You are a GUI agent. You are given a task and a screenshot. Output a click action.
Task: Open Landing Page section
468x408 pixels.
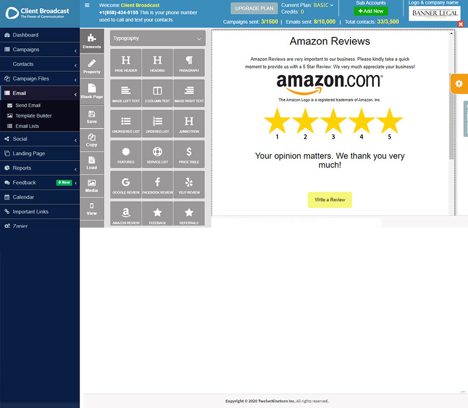[x=40, y=153]
